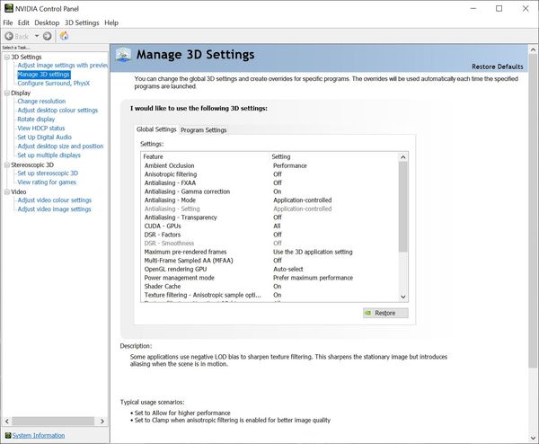The width and height of the screenshot is (539, 444).
Task: Open Set up multiple displays
Action: (49, 155)
